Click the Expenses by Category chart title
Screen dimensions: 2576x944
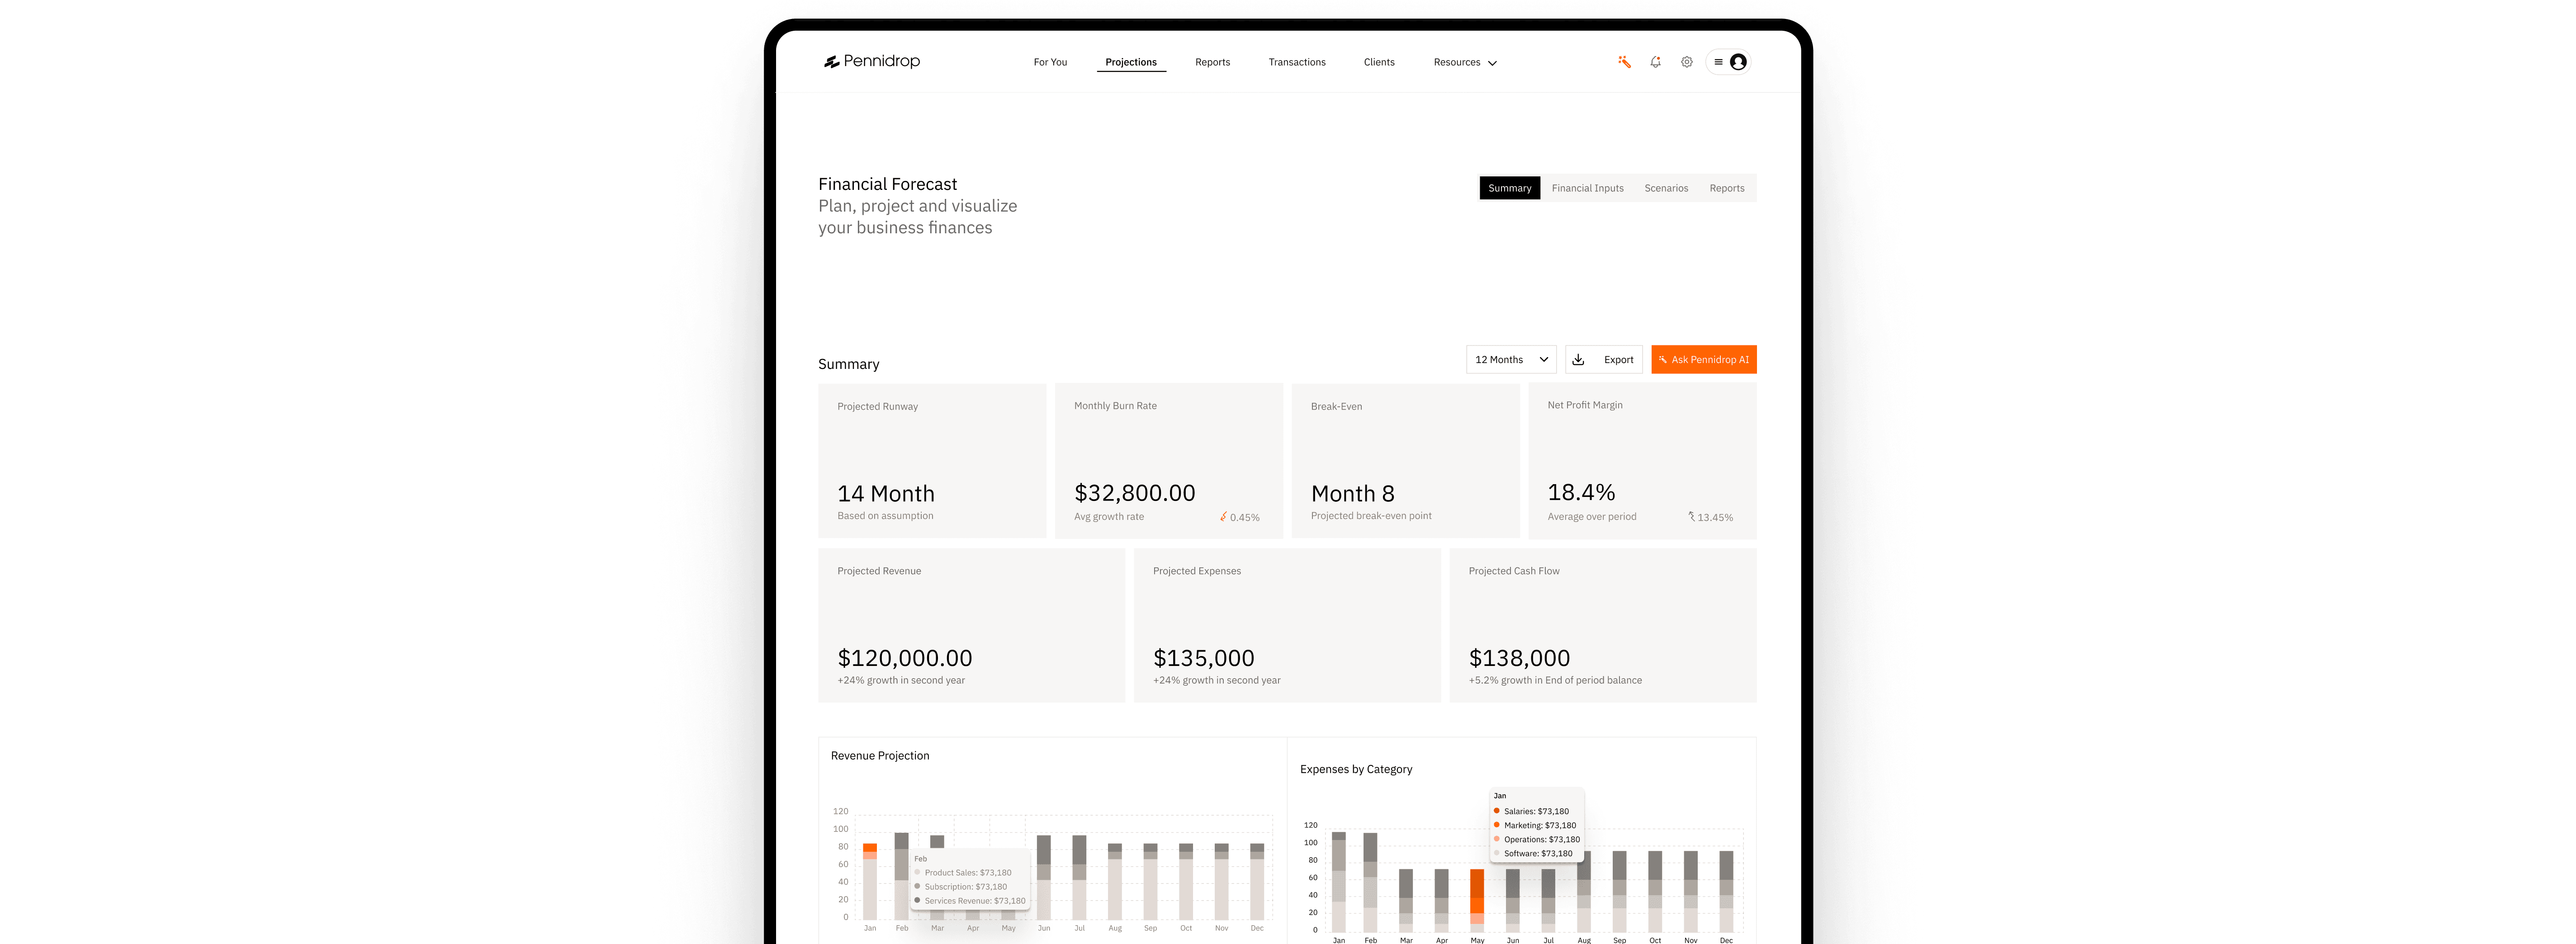coord(1356,769)
